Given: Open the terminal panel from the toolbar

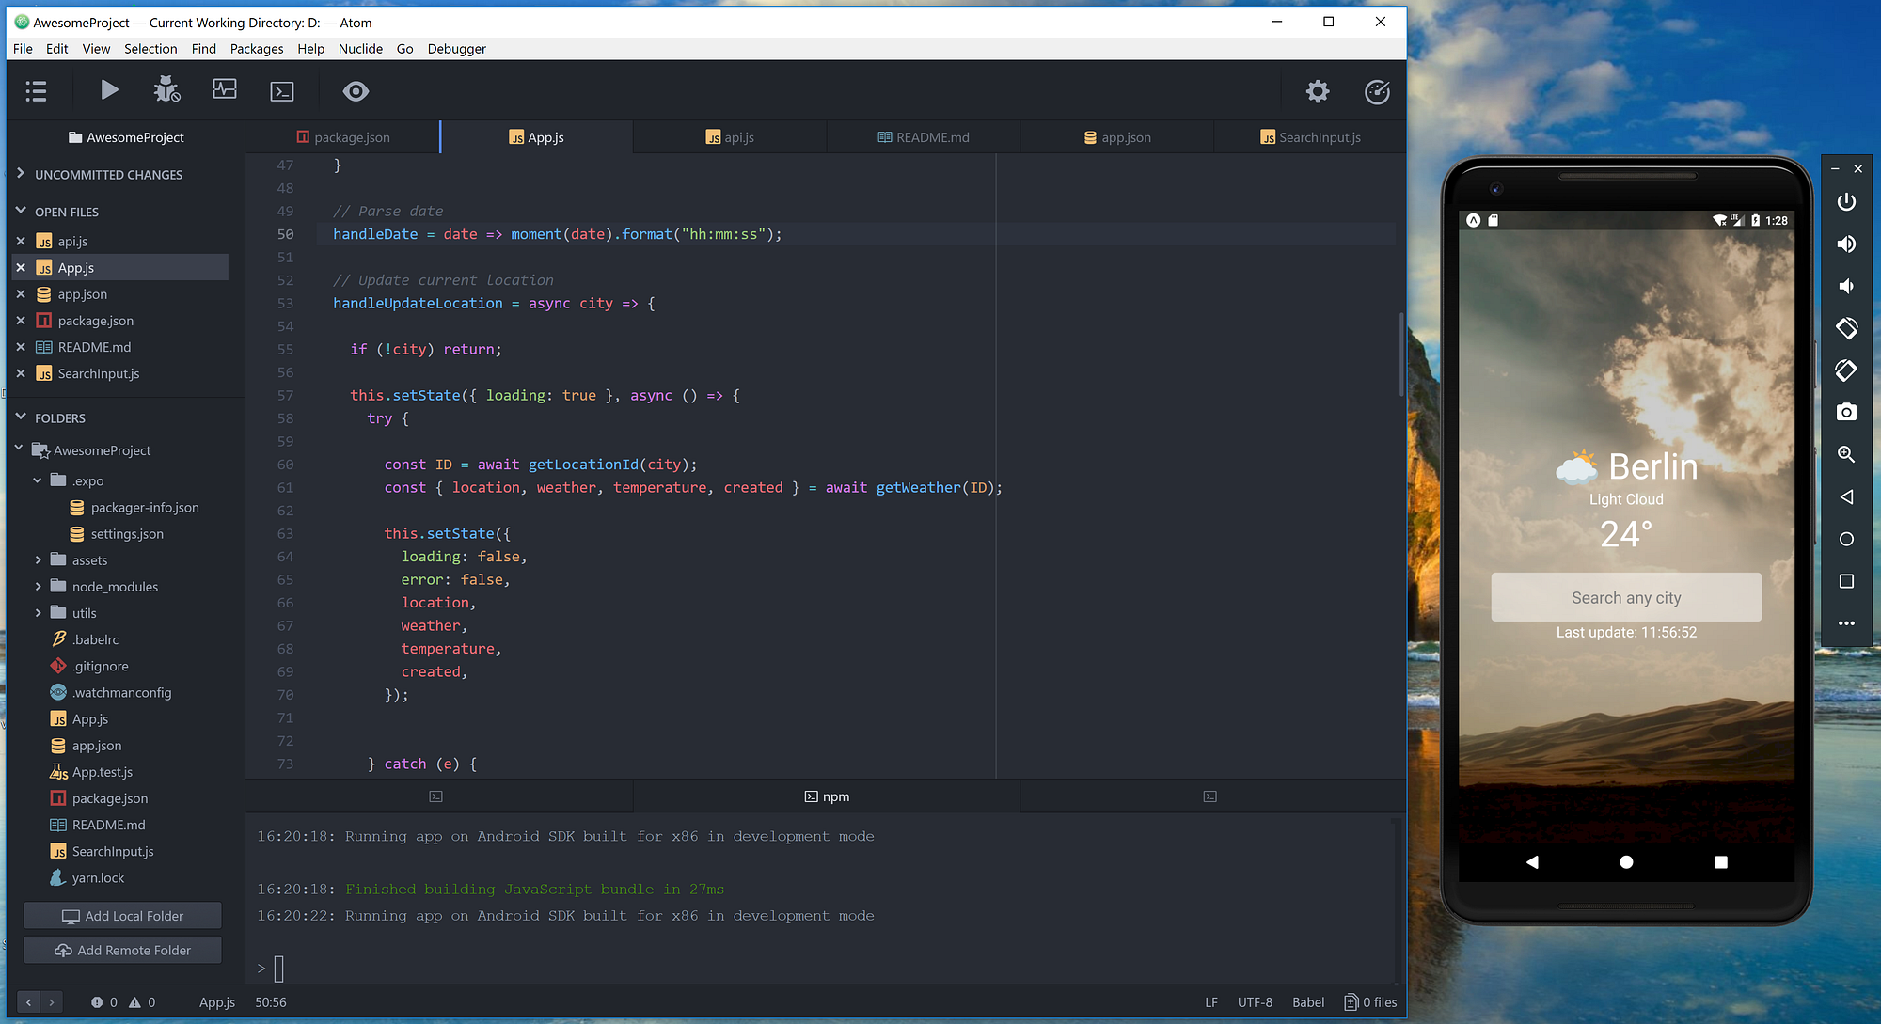Looking at the screenshot, I should (282, 91).
